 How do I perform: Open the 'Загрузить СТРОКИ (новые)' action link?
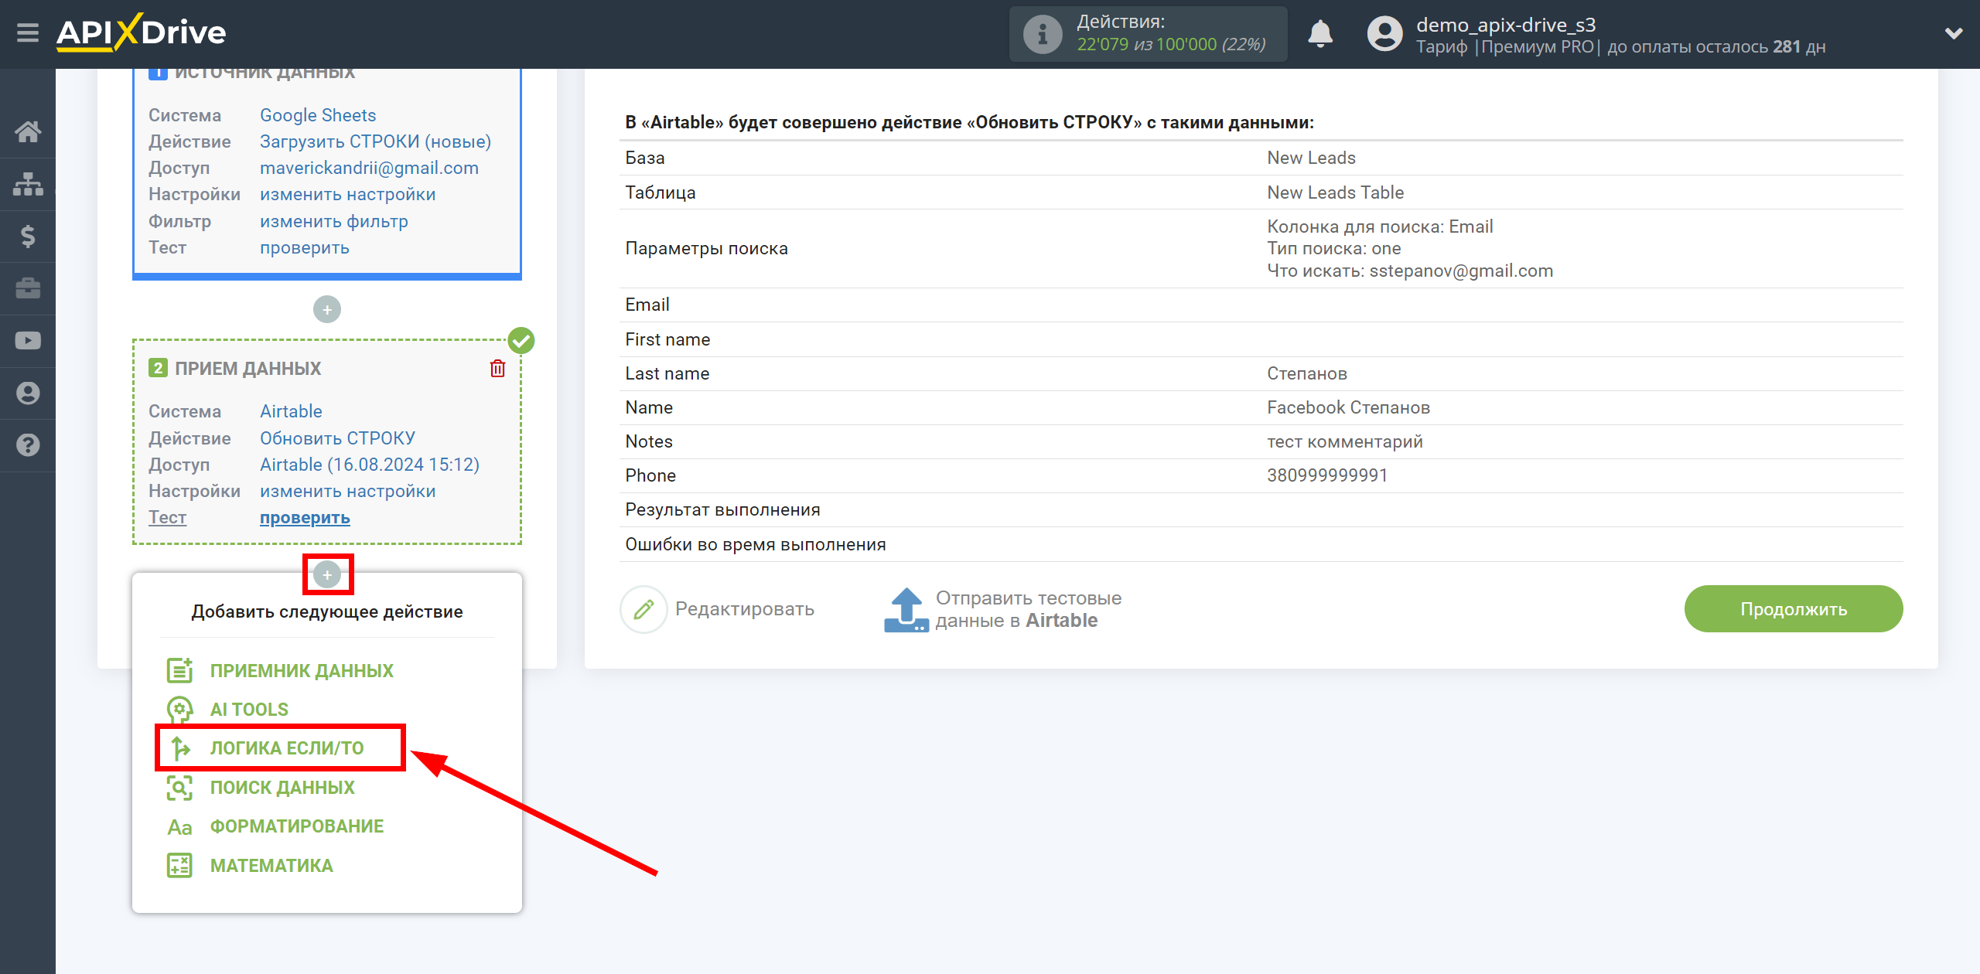(375, 141)
